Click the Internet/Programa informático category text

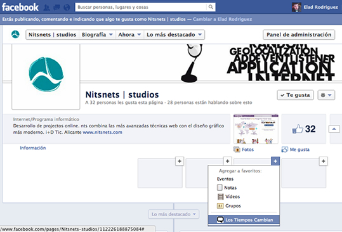pyautogui.click(x=46, y=119)
